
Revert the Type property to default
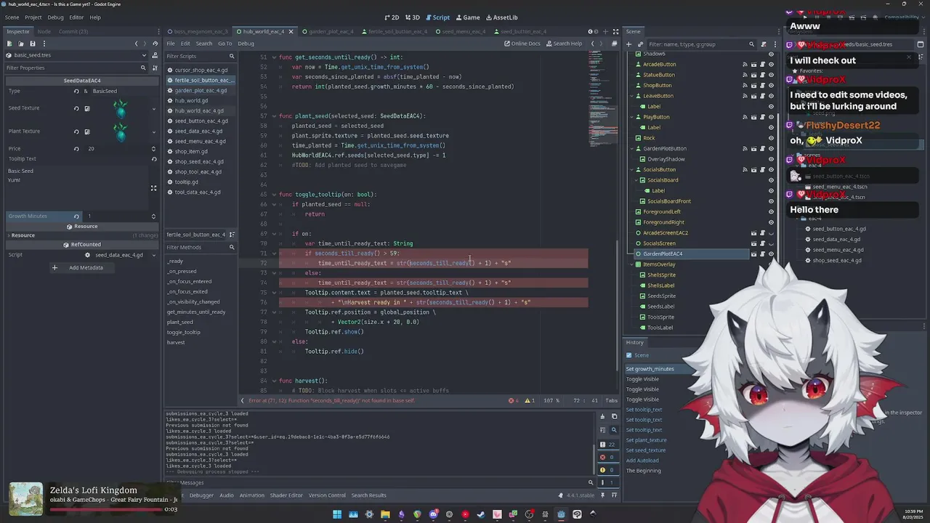pos(76,91)
